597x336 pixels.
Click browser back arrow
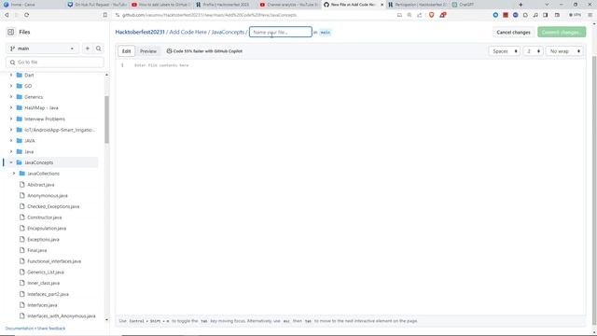[7, 15]
